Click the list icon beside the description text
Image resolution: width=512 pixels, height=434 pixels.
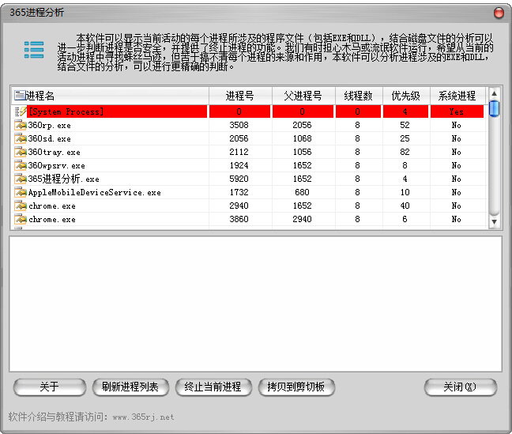(33, 49)
